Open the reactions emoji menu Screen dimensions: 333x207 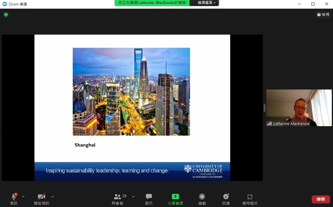(x=226, y=197)
